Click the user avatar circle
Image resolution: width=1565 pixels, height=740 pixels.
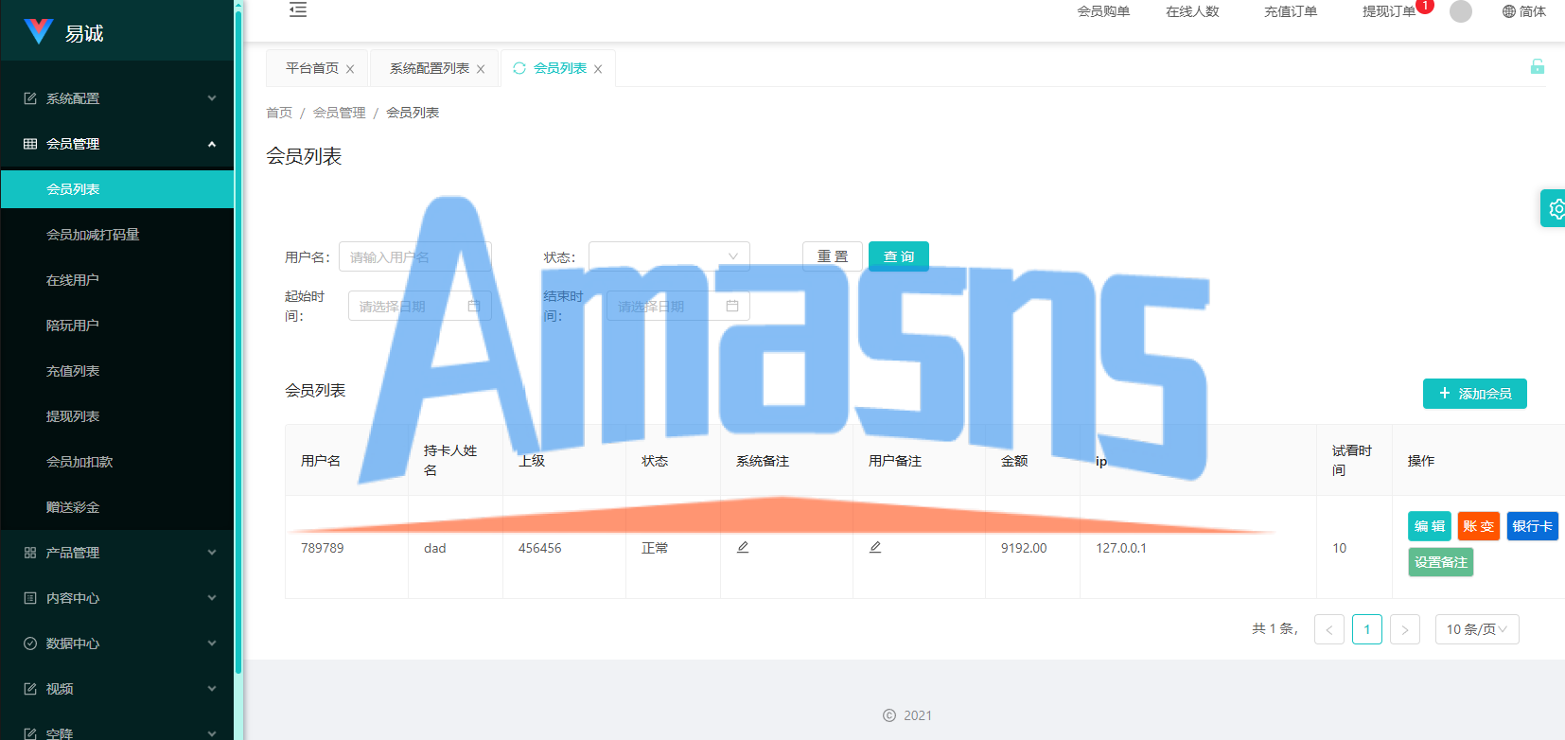[x=1461, y=11]
